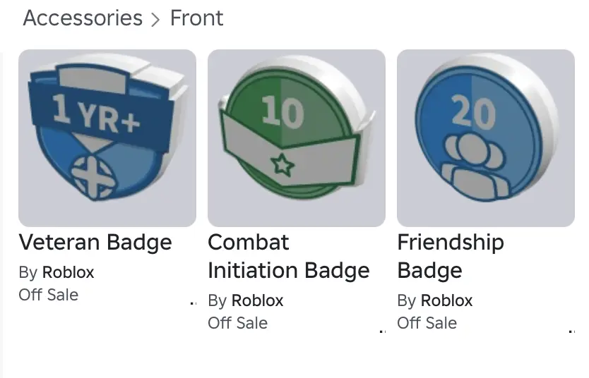Click the breadcrumb chevron after Accessories

[156, 19]
